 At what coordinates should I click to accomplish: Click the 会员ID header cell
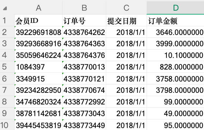39,20
